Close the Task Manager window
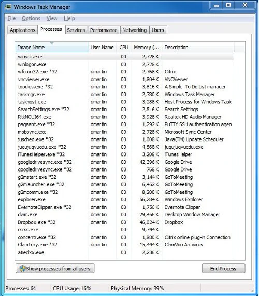 [245, 5]
